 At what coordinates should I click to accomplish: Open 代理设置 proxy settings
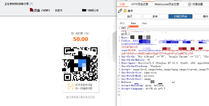[197, 4]
